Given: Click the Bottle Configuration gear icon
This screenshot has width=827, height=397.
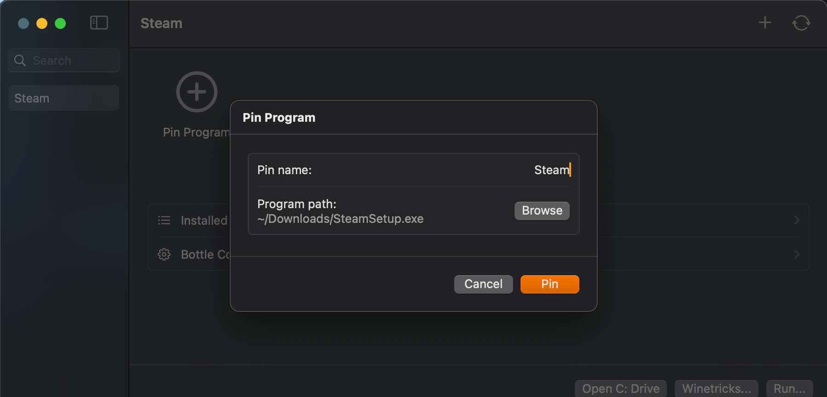Looking at the screenshot, I should pos(164,254).
